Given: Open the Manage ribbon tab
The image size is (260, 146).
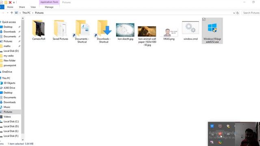Looking at the screenshot, I should pyautogui.click(x=49, y=7).
